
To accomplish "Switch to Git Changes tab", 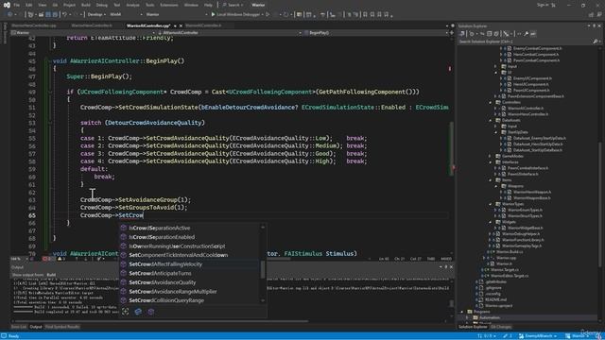I will pos(501,327).
